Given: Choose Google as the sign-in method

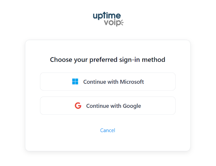Looking at the screenshot, I should (108, 106).
